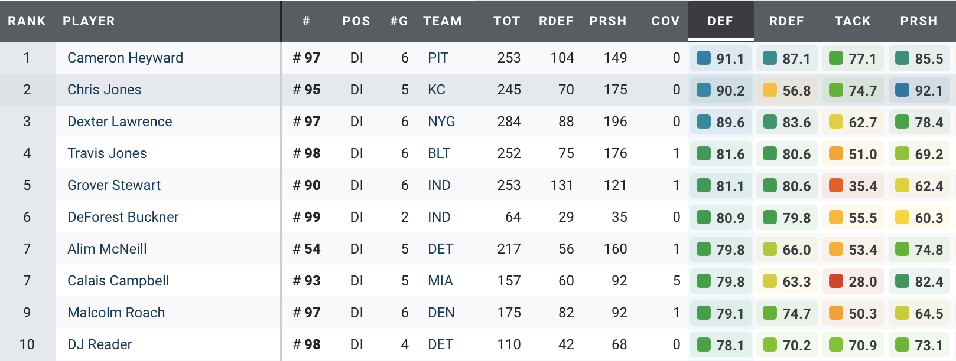Click the red swatch beside 28.0 grade
Screen dimensions: 956x361
coord(836,281)
